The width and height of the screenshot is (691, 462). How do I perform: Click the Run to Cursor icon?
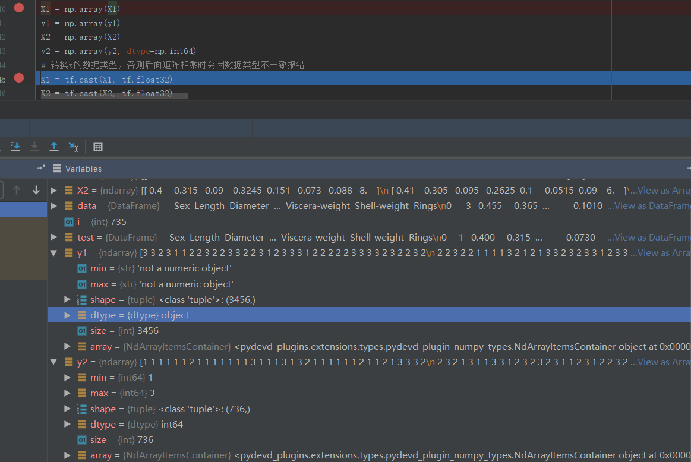click(x=73, y=147)
